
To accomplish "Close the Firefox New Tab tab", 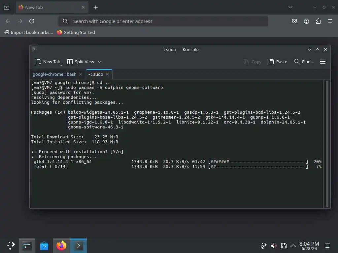I will [83, 7].
